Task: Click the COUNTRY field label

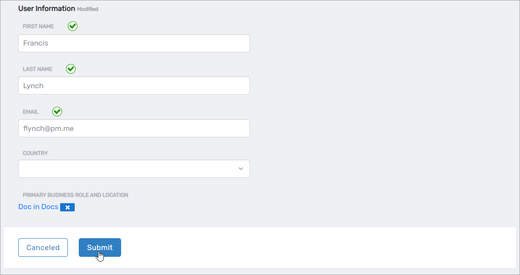Action: [x=35, y=153]
